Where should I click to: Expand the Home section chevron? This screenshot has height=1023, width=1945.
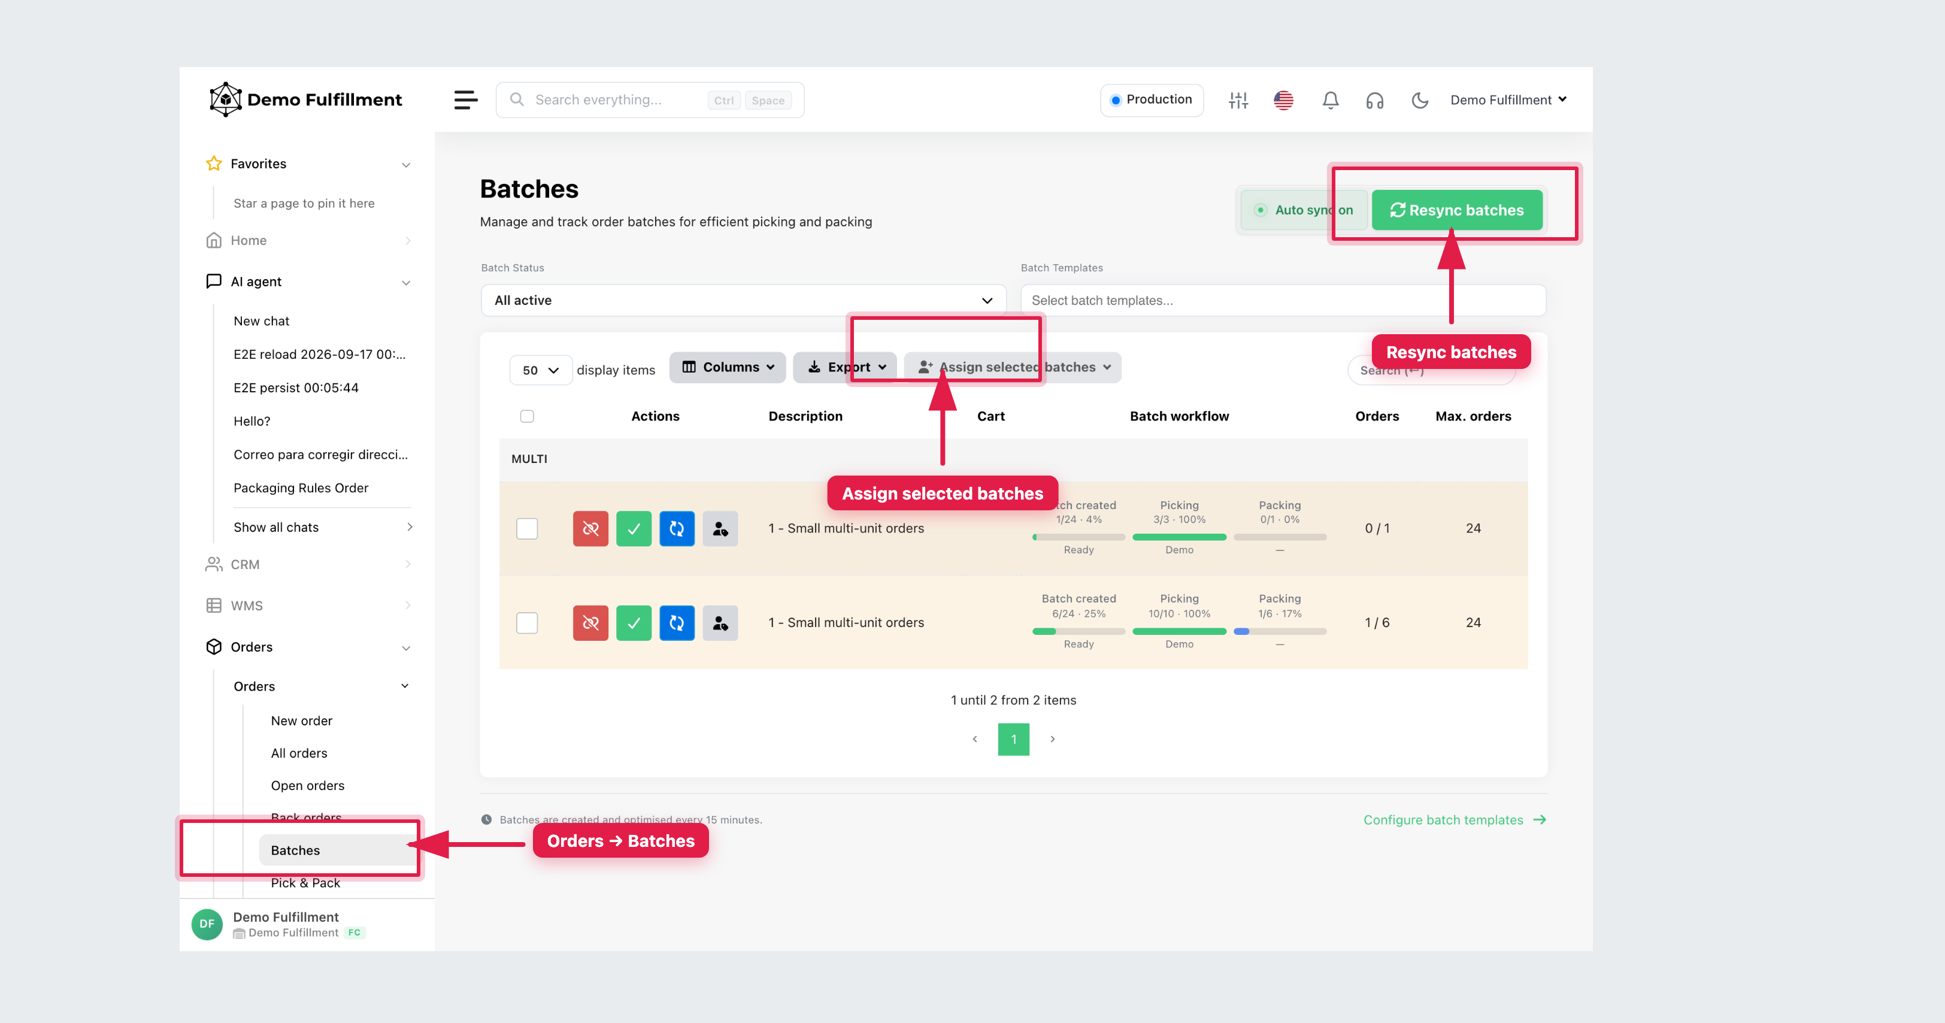[x=408, y=241]
